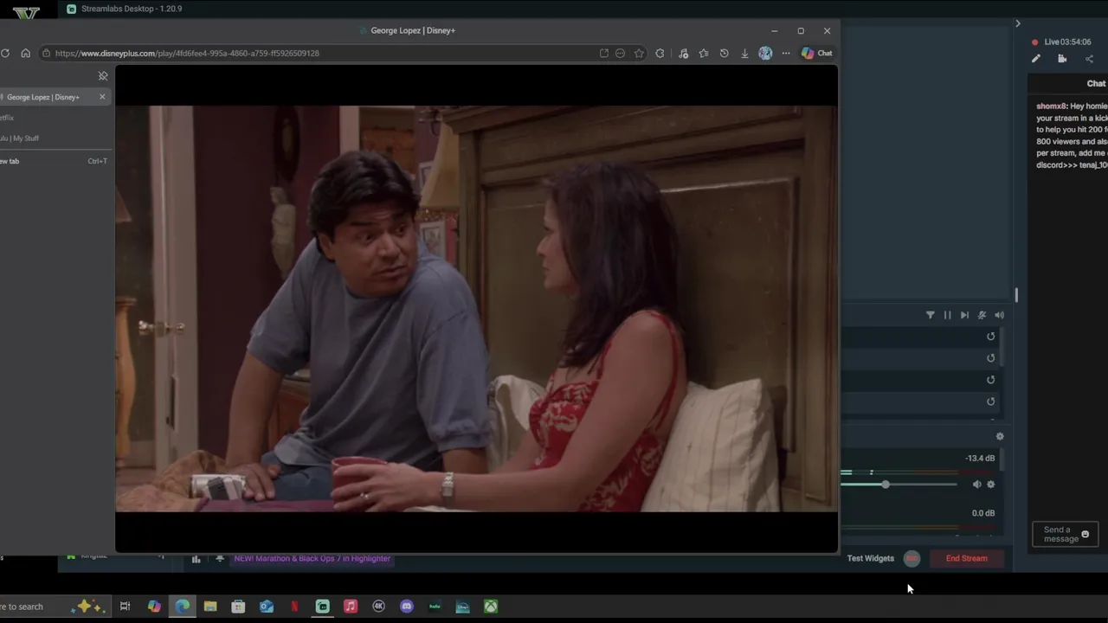Open the media control icon in browser toolbar
The width and height of the screenshot is (1108, 623).
683,53
